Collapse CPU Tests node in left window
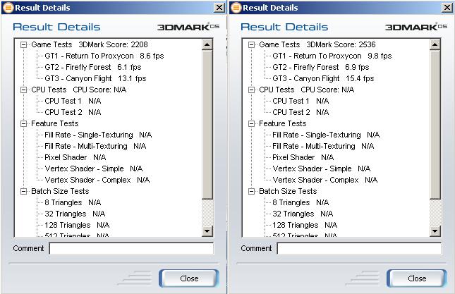The width and height of the screenshot is (455, 294). (x=23, y=90)
